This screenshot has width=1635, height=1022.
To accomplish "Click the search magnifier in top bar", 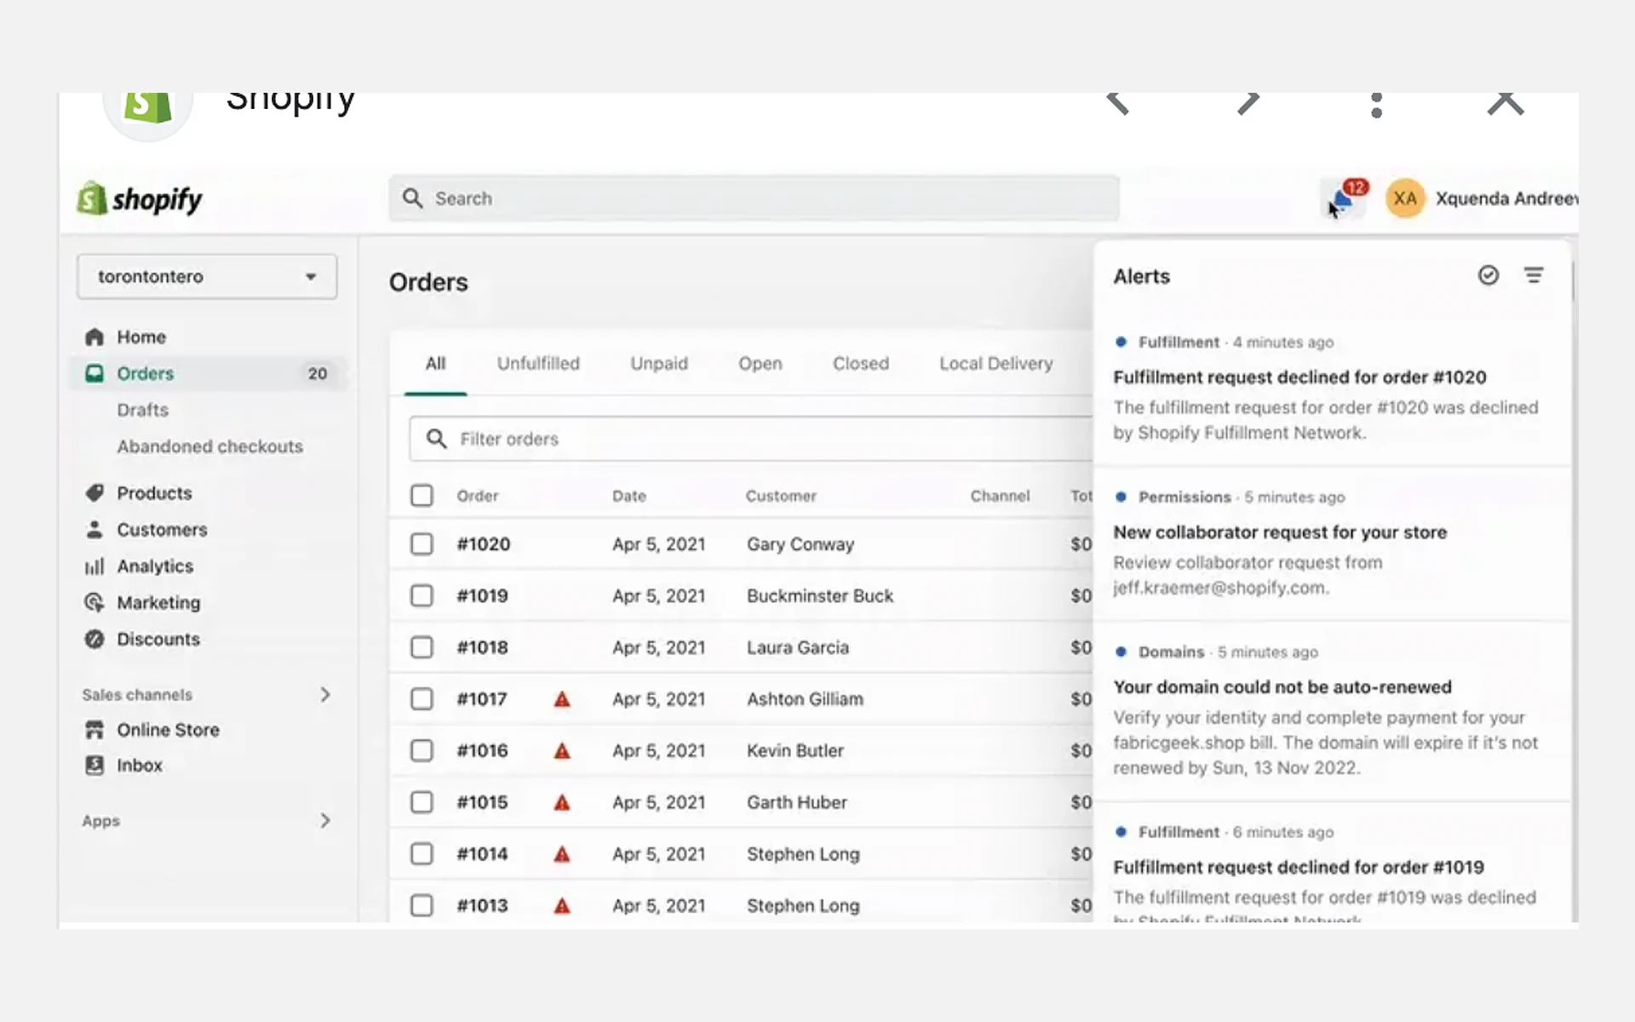I will [x=413, y=198].
